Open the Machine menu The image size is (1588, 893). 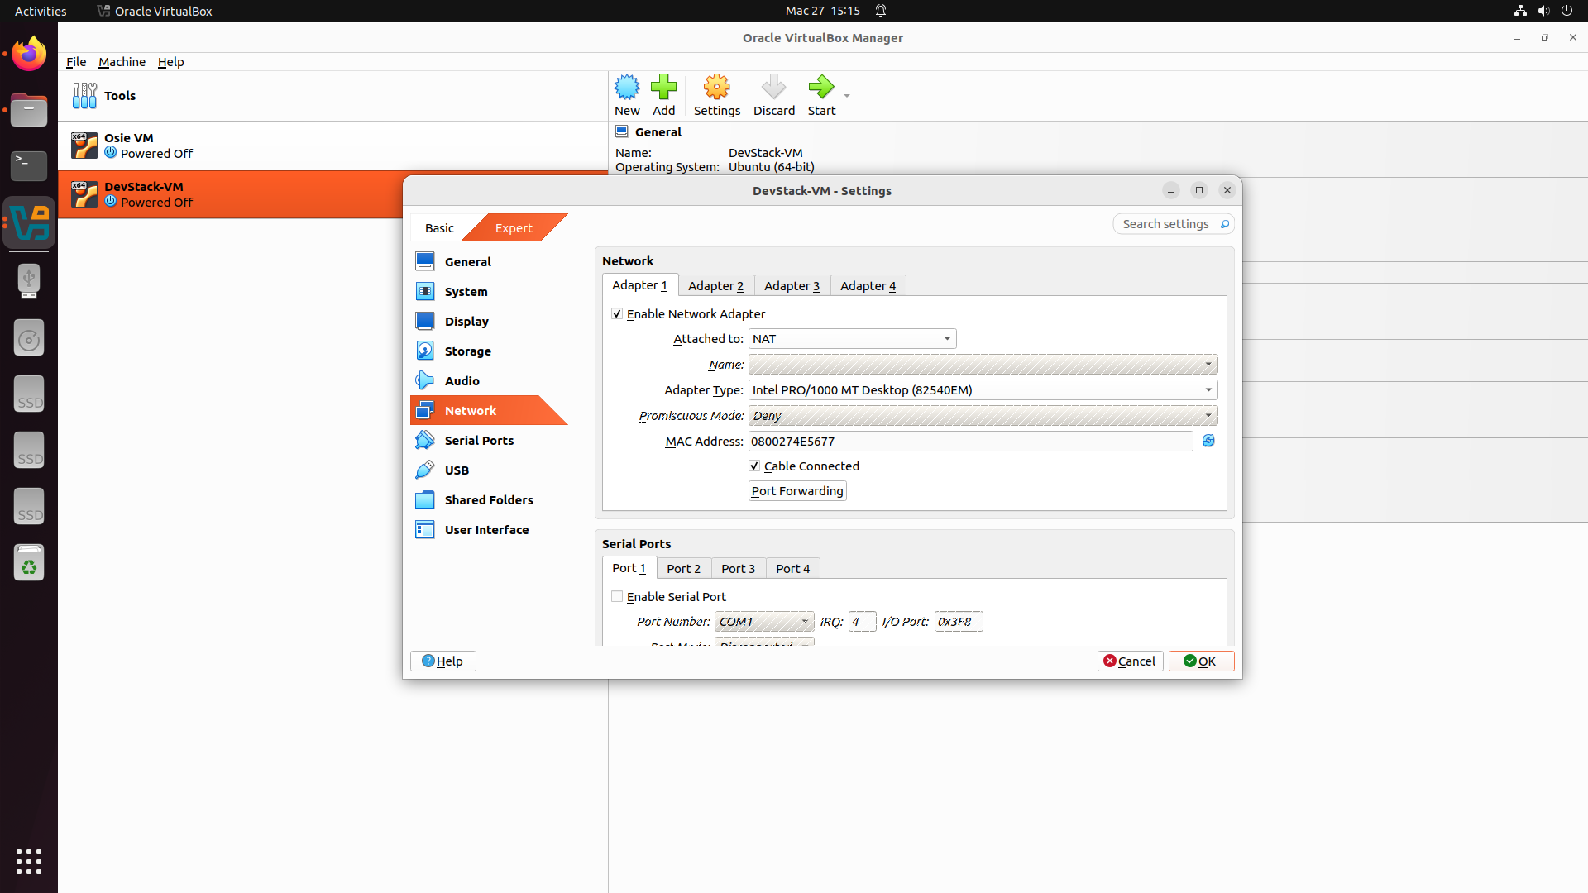tap(122, 62)
